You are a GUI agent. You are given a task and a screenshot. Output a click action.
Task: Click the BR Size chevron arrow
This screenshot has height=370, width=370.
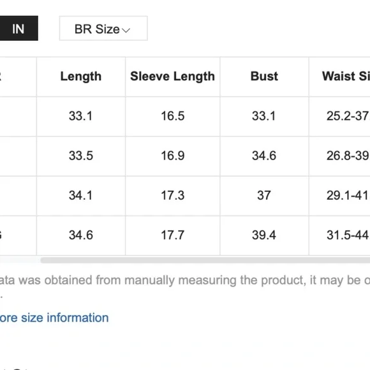(x=126, y=30)
